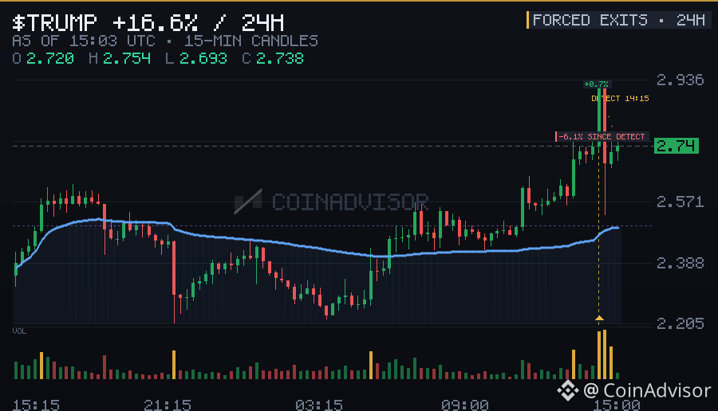Image resolution: width=718 pixels, height=411 pixels.
Task: Click the @ CoinAdvisor handle text
Action: [x=647, y=390]
